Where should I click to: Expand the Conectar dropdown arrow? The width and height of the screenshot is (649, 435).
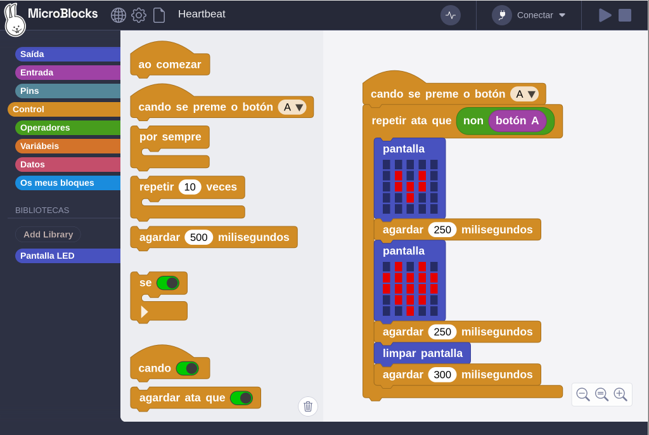click(x=562, y=15)
